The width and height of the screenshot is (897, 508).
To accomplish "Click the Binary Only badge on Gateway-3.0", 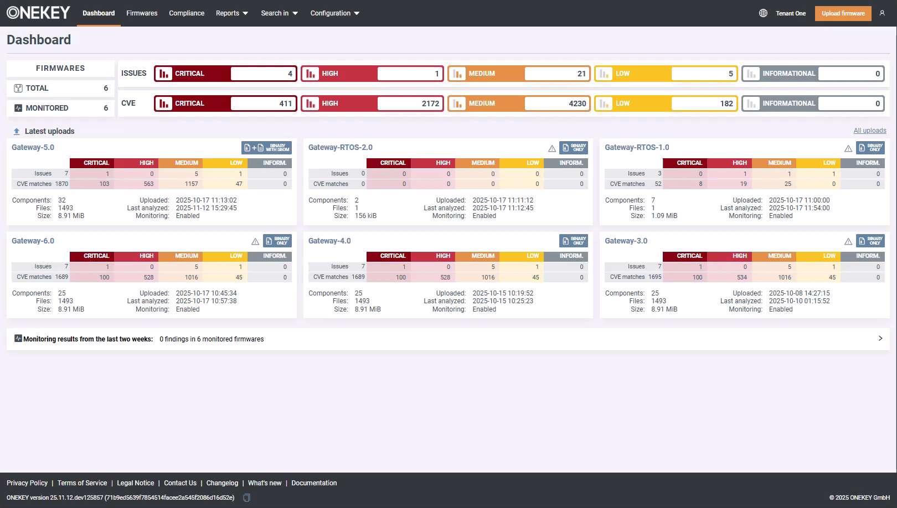I will 870,241.
